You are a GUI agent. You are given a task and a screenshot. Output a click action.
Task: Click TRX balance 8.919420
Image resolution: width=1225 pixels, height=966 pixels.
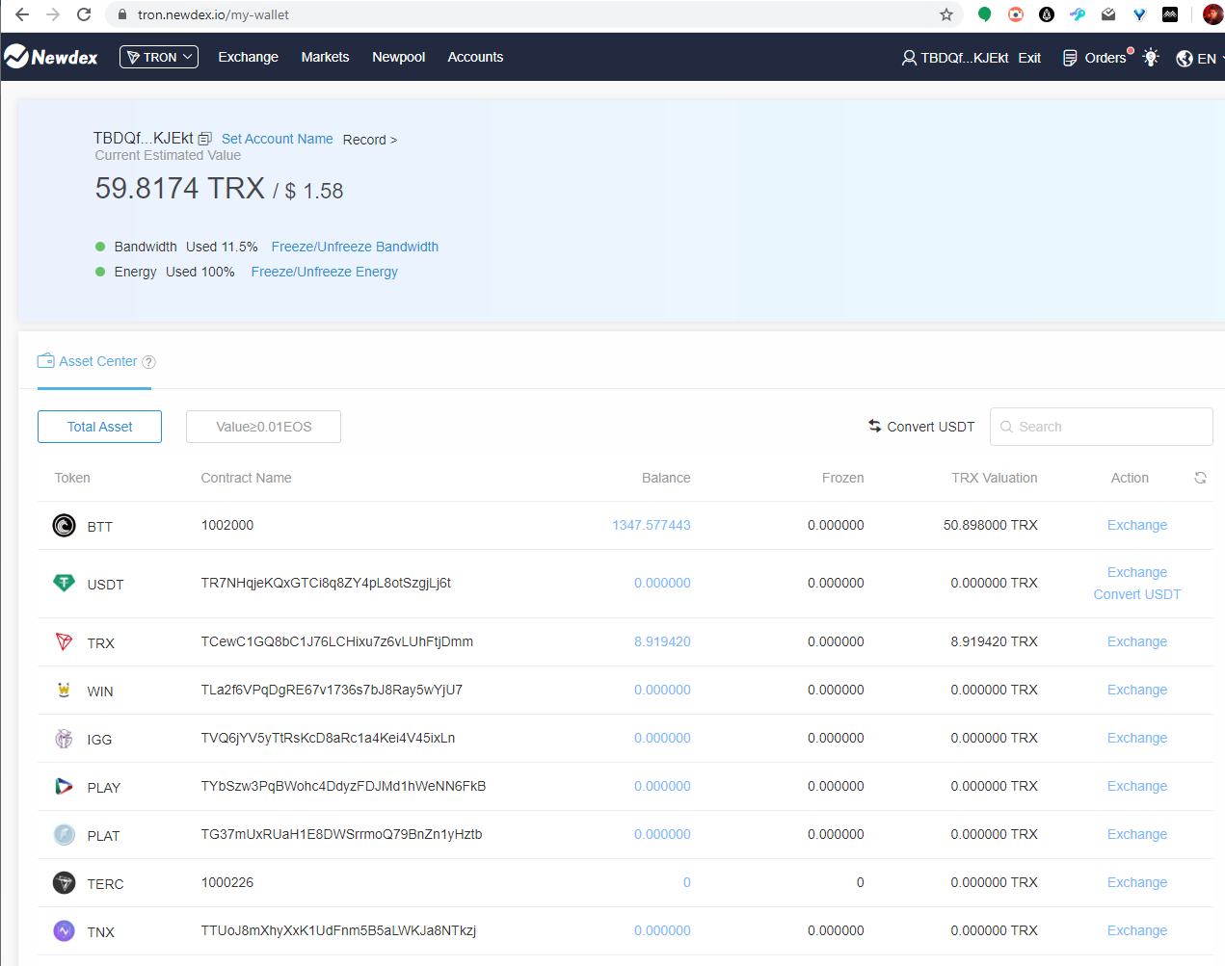(x=662, y=641)
